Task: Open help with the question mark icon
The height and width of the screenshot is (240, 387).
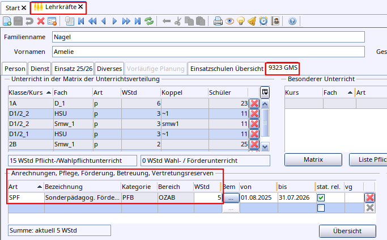Action: 292,22
